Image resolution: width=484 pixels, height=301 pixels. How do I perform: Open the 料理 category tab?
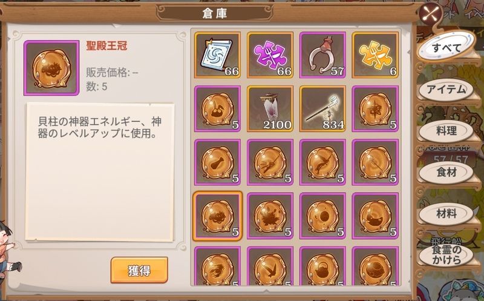coord(446,131)
